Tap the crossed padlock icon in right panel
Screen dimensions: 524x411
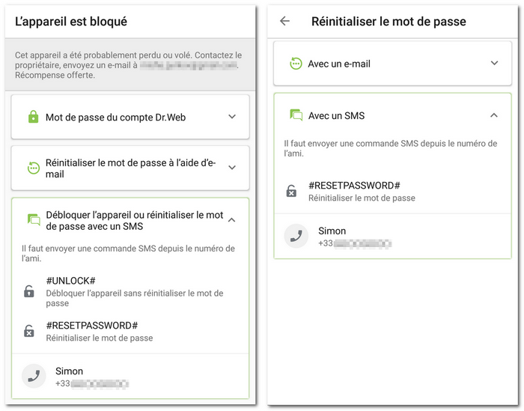(x=291, y=191)
